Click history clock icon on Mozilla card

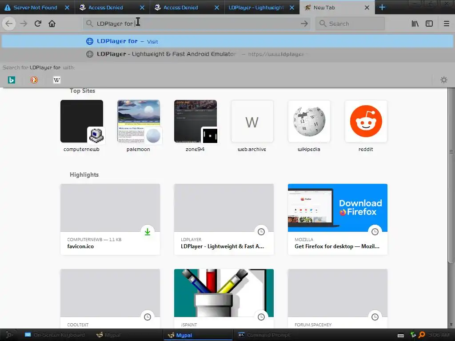click(x=375, y=232)
